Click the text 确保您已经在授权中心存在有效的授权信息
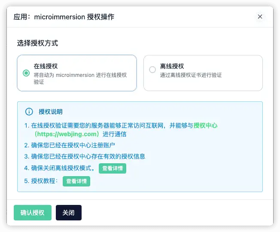 click(x=88, y=156)
